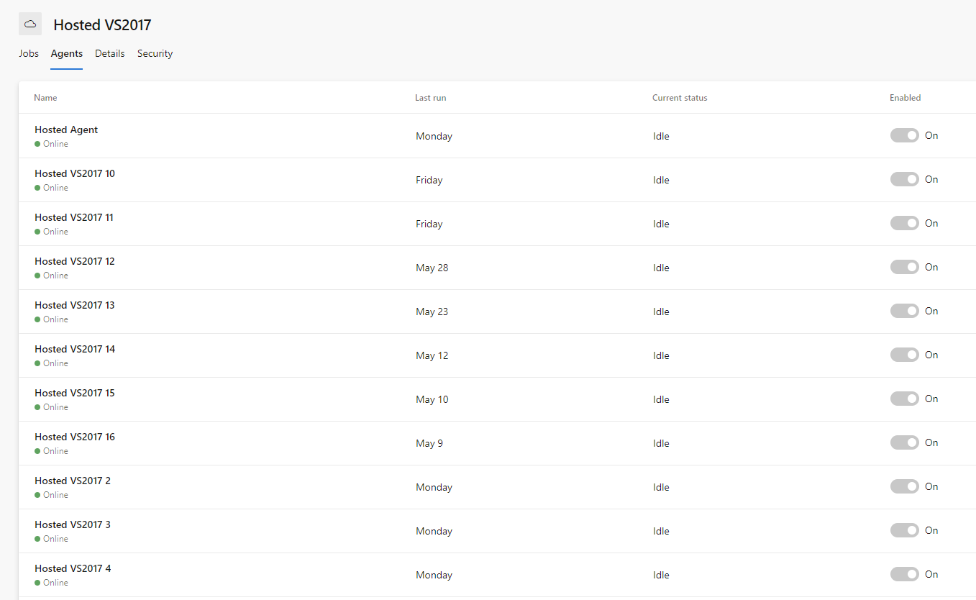Toggle Hosted VS2017 13 off
Screen dimensions: 976x600
(904, 311)
